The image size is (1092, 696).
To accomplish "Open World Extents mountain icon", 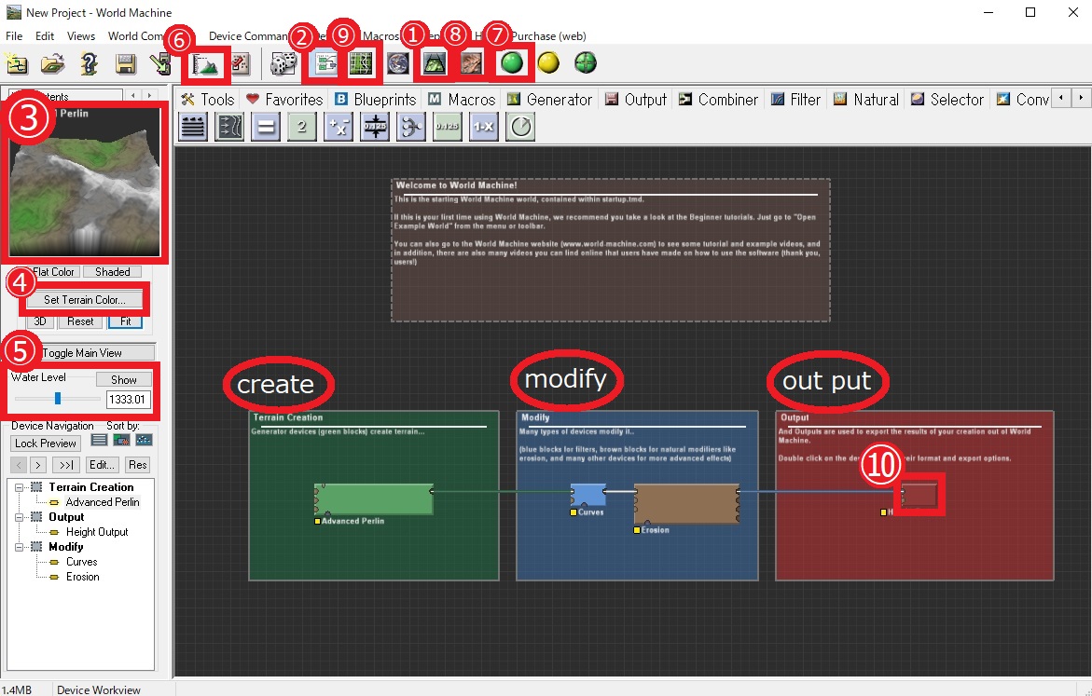I will (206, 64).
